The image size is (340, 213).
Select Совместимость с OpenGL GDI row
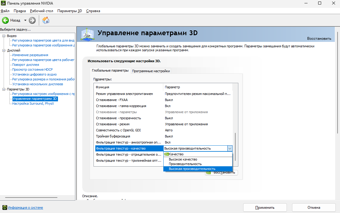pos(164,130)
